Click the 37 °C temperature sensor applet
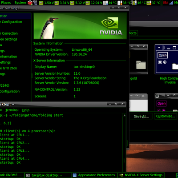Image resolution: width=178 pixels, height=178 pixels. (x=154, y=3)
